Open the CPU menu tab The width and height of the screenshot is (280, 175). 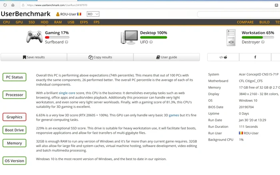coord(6,22)
